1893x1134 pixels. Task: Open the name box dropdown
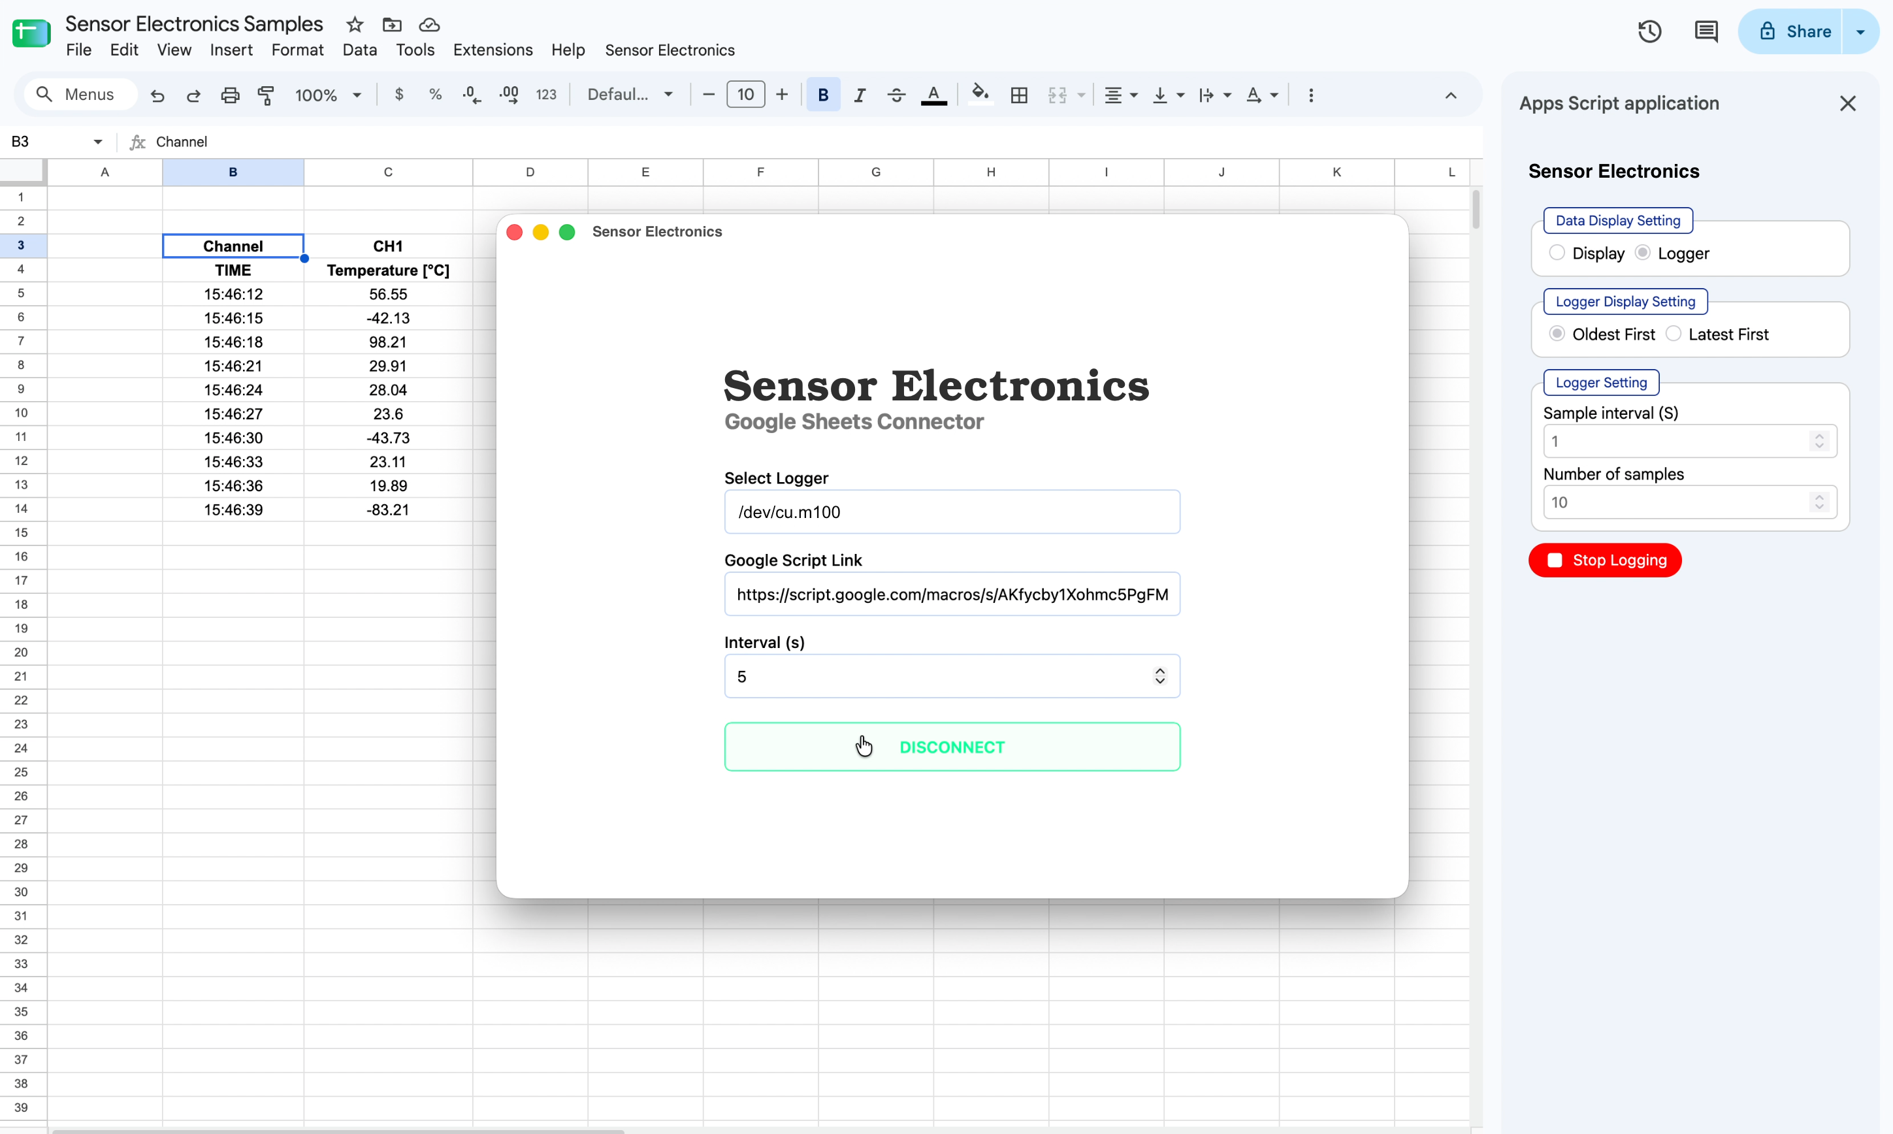[x=98, y=141]
